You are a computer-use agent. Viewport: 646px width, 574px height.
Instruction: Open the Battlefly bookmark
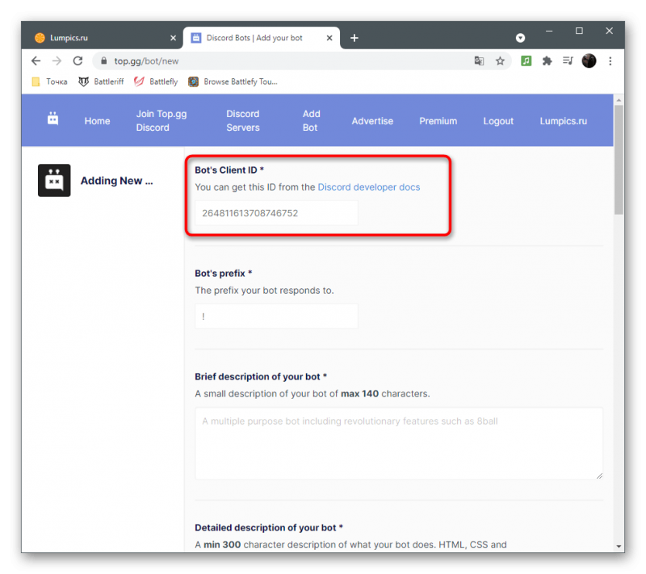pos(156,82)
